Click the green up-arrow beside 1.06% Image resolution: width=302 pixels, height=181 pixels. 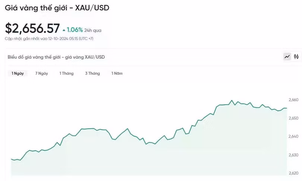coord(64,30)
